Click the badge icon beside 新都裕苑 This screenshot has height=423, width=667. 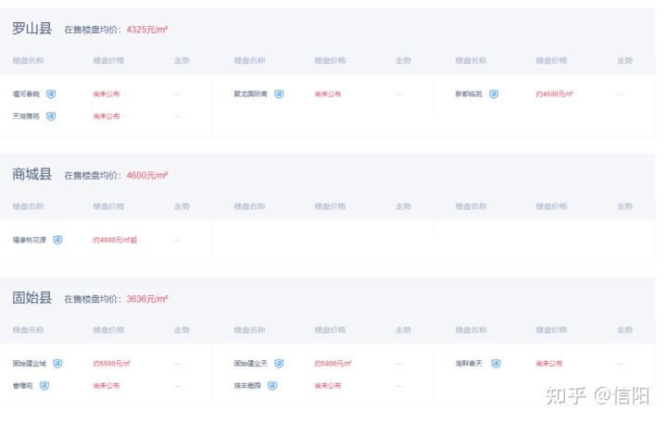click(x=494, y=94)
